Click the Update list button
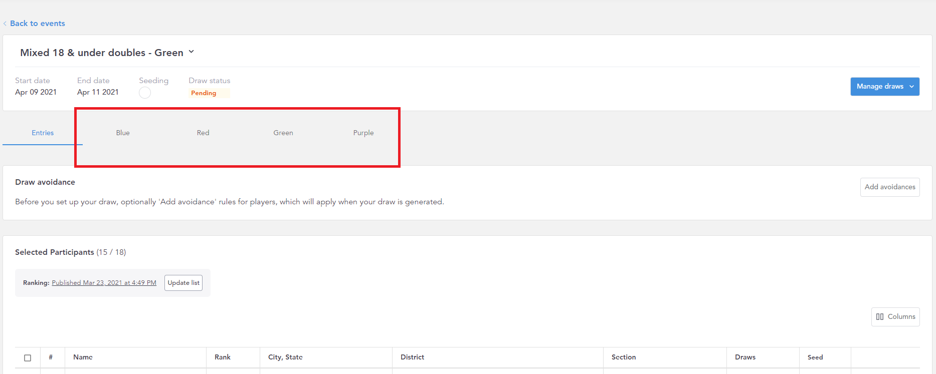 pyautogui.click(x=183, y=283)
